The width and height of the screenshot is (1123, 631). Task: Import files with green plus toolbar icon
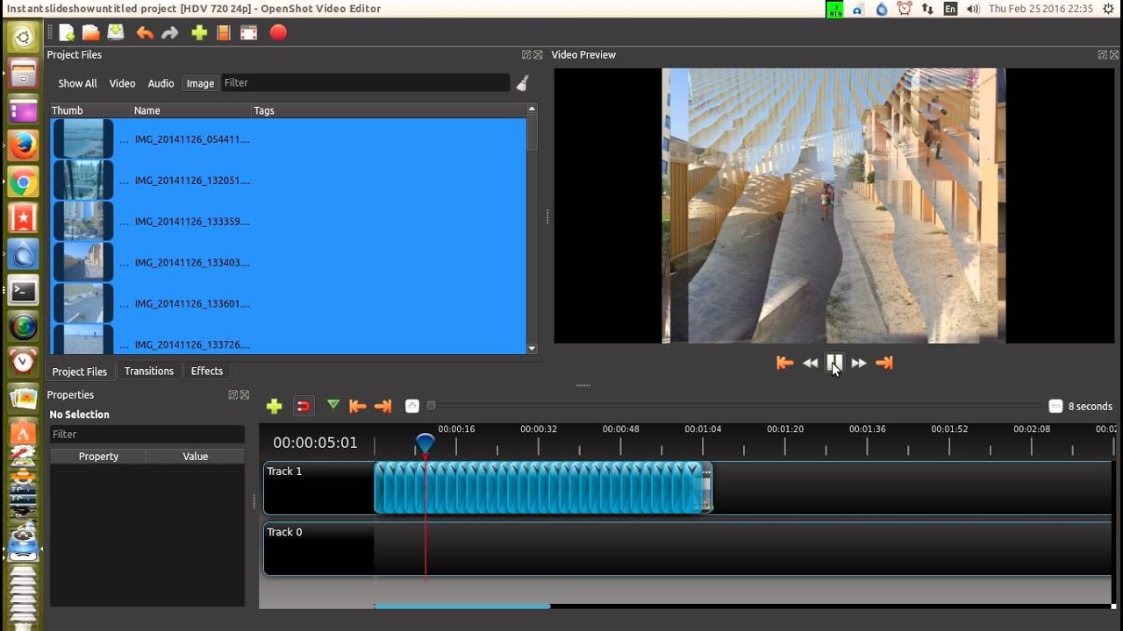tap(199, 32)
